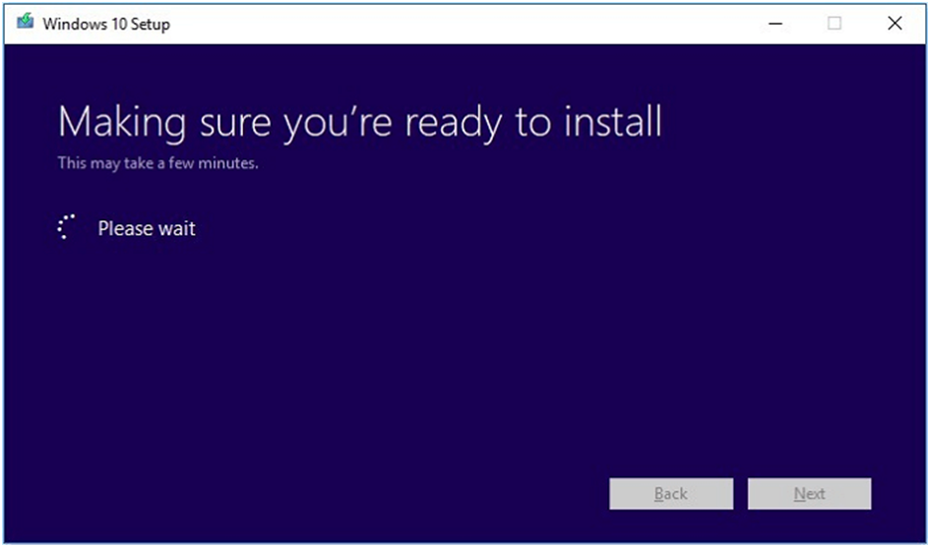Minimize the Windows 10 Setup window
The image size is (930, 547).
(x=775, y=24)
